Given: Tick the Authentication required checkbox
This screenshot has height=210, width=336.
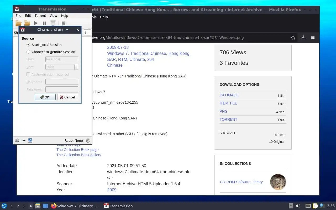Looking at the screenshot, I should pos(28,74).
